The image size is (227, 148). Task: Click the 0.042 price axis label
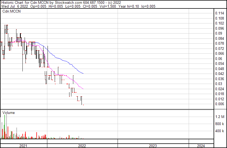tap(220, 74)
